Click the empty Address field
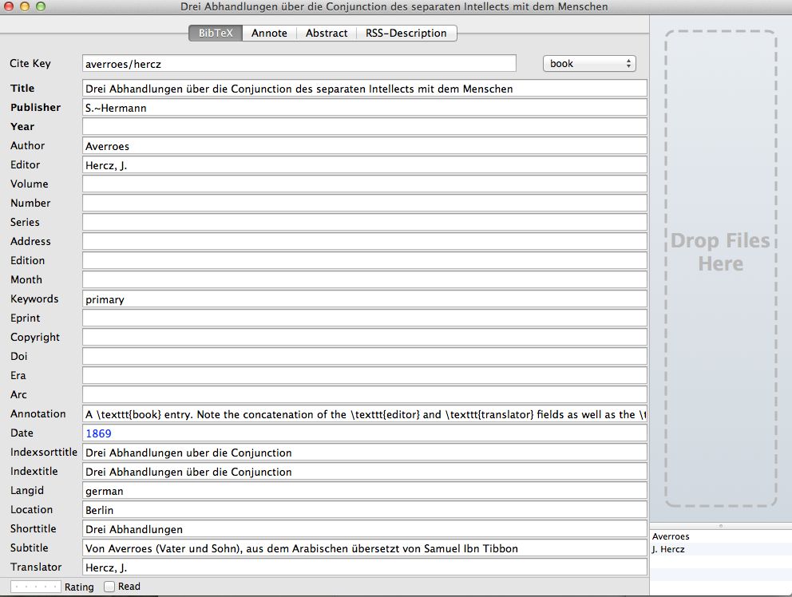Screen dimensions: 792x597 point(365,242)
